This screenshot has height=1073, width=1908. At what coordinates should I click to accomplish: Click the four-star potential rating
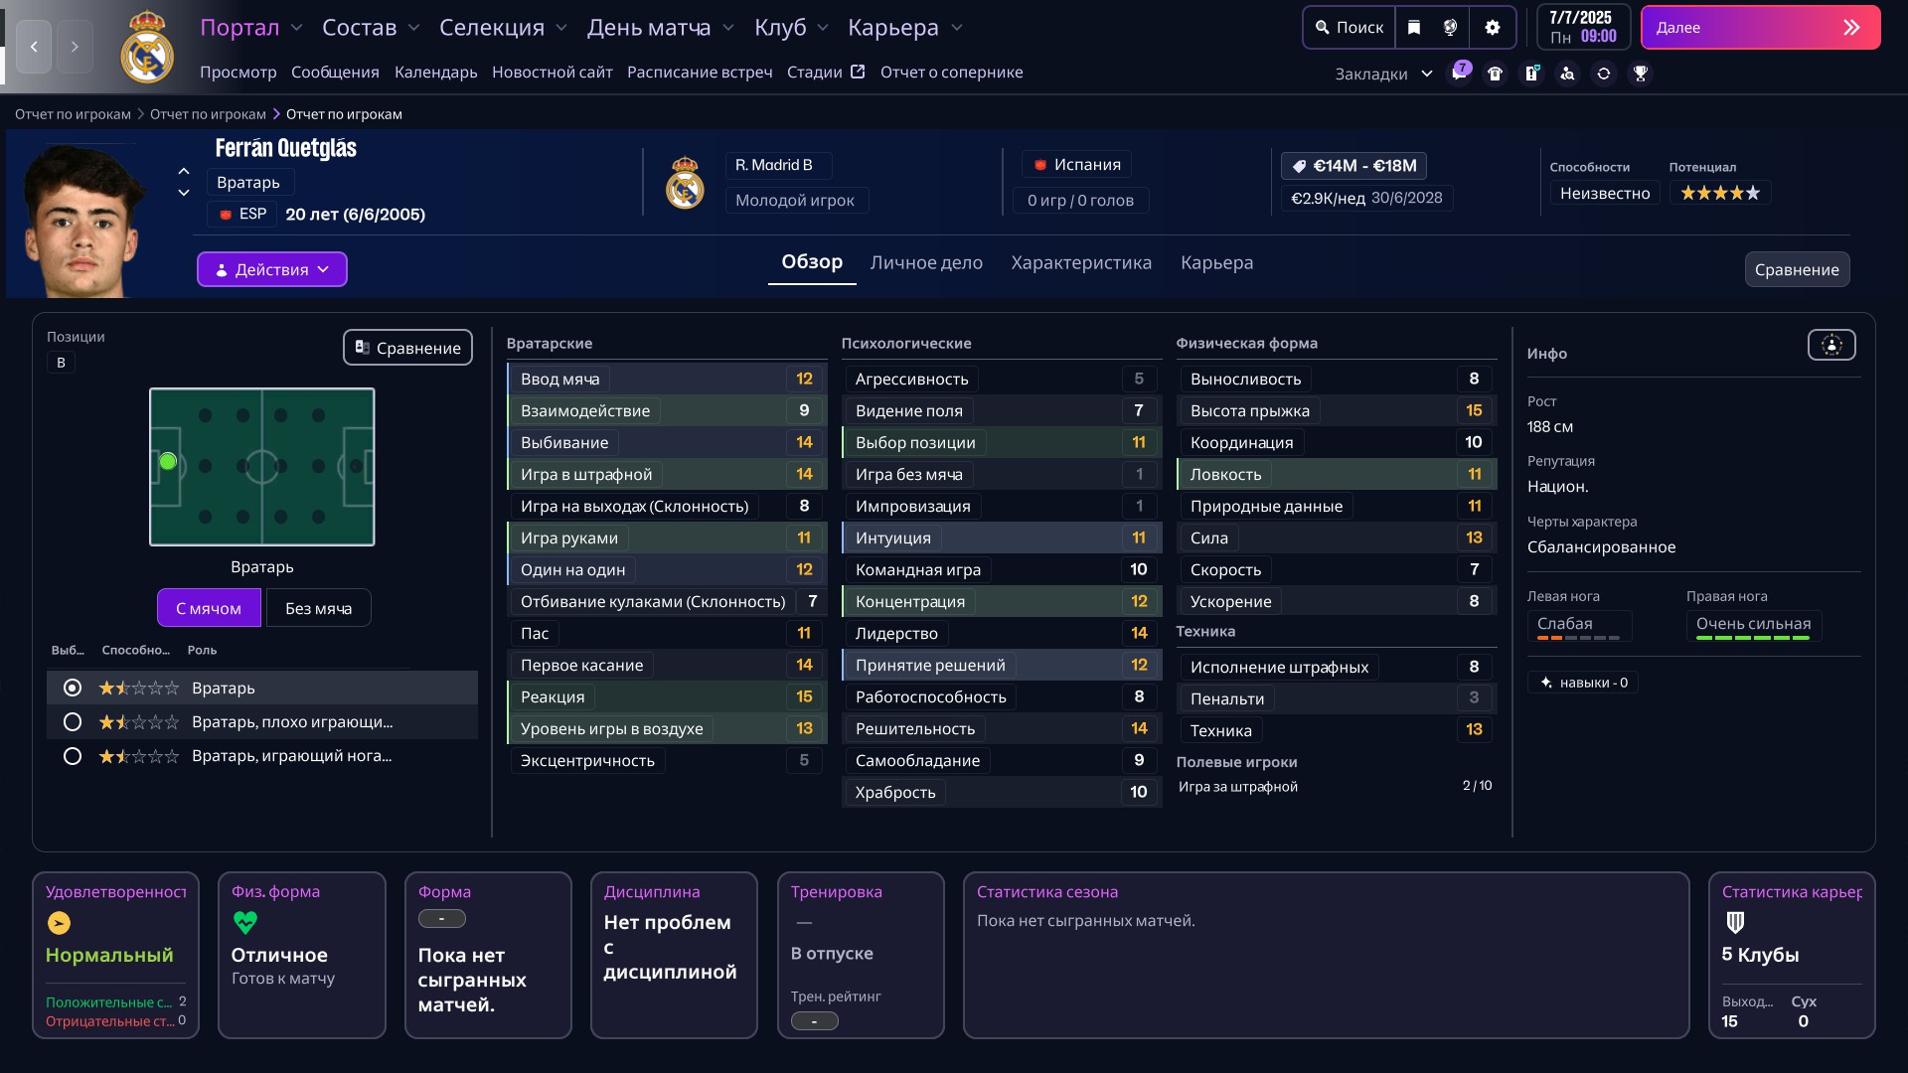(x=1720, y=193)
